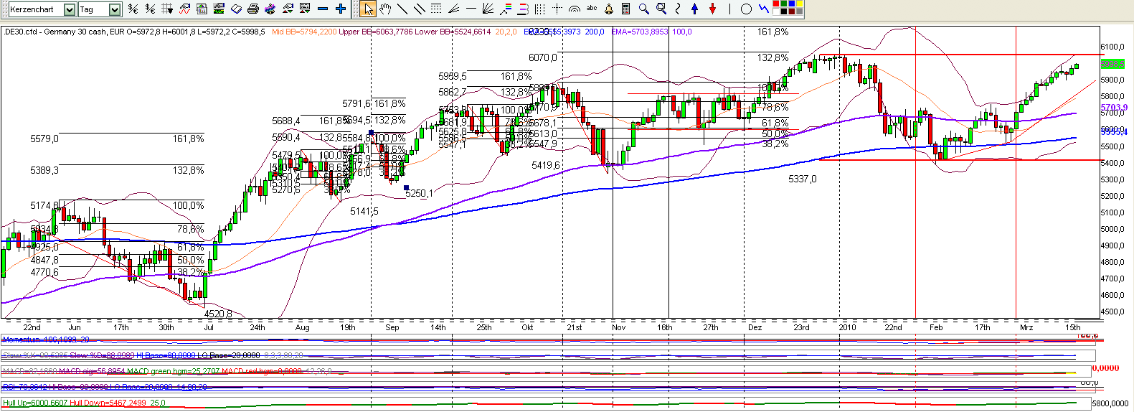Pick the gray color swatch
The image size is (1134, 412).
(x=800, y=11)
